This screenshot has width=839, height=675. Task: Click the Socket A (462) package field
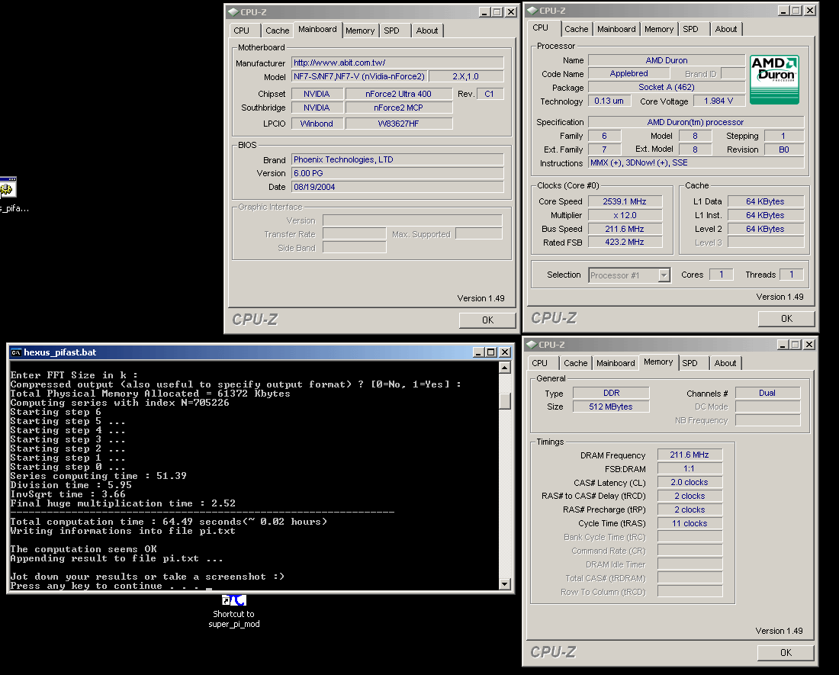tap(666, 87)
